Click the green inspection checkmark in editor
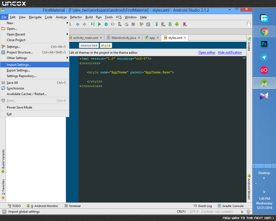The height and width of the screenshot is (221, 276). 244,58
